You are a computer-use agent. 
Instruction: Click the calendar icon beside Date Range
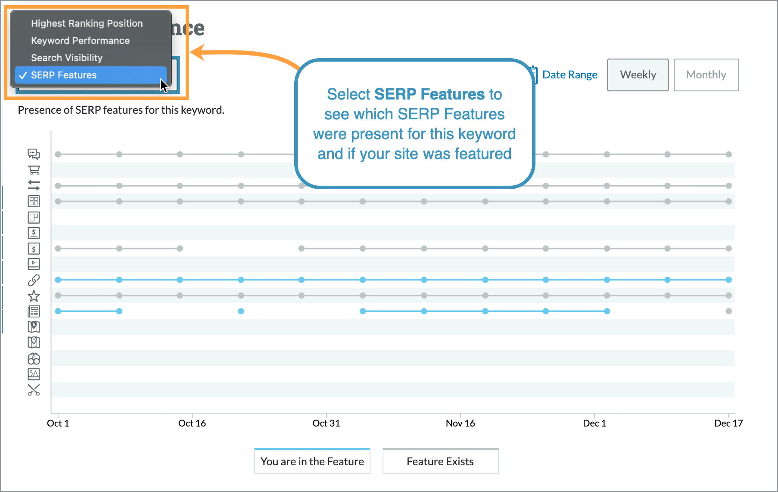pos(533,75)
